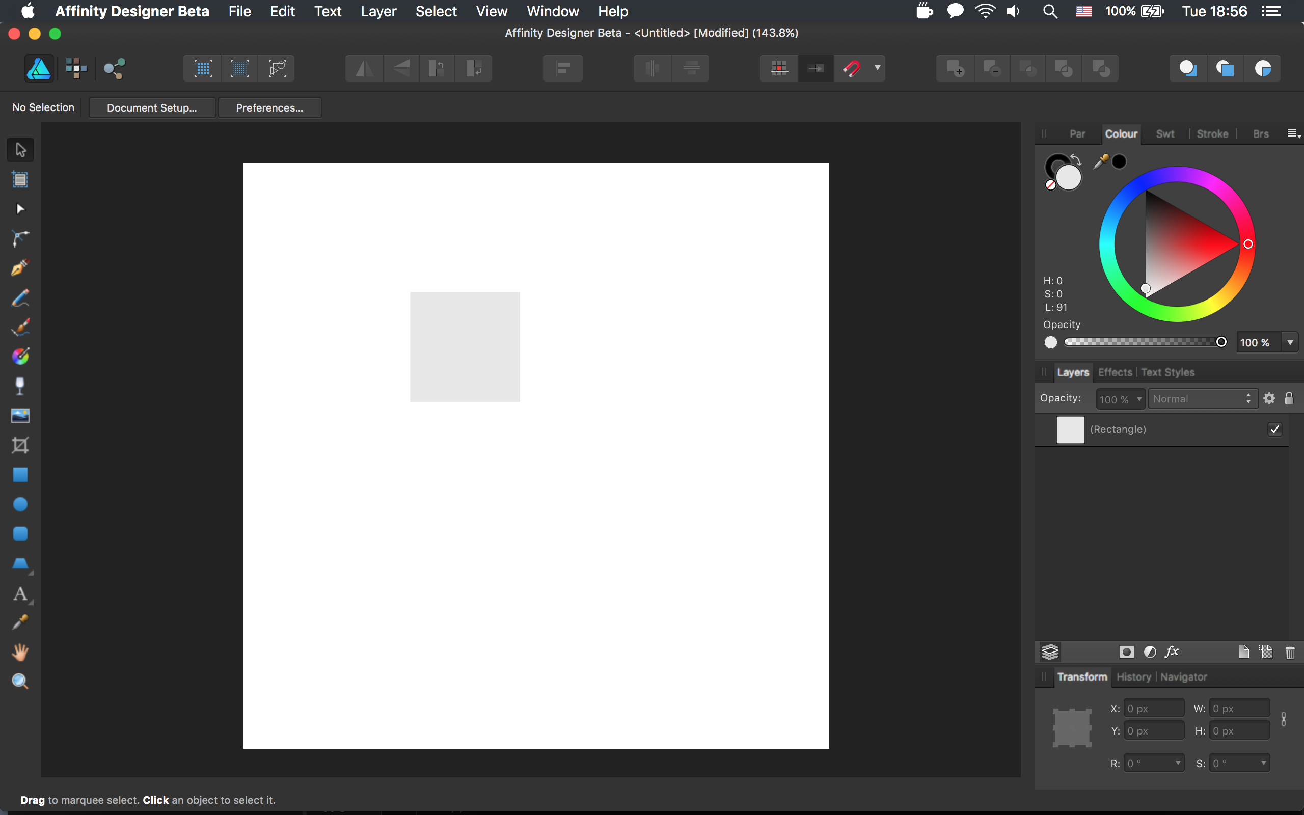Click the mask layer icon in Layers panel
This screenshot has height=815, width=1304.
pyautogui.click(x=1126, y=652)
